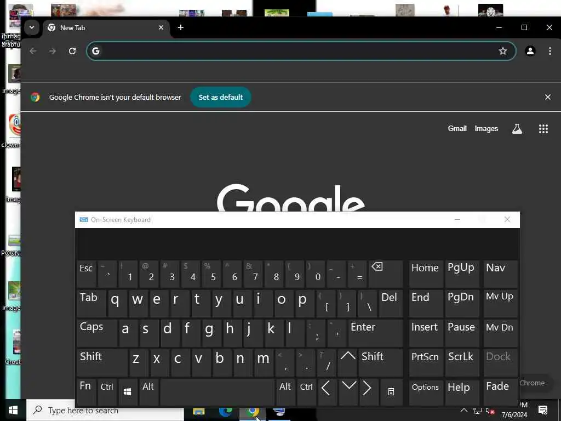561x421 pixels.
Task: Tap the Enter key
Action: (x=375, y=333)
